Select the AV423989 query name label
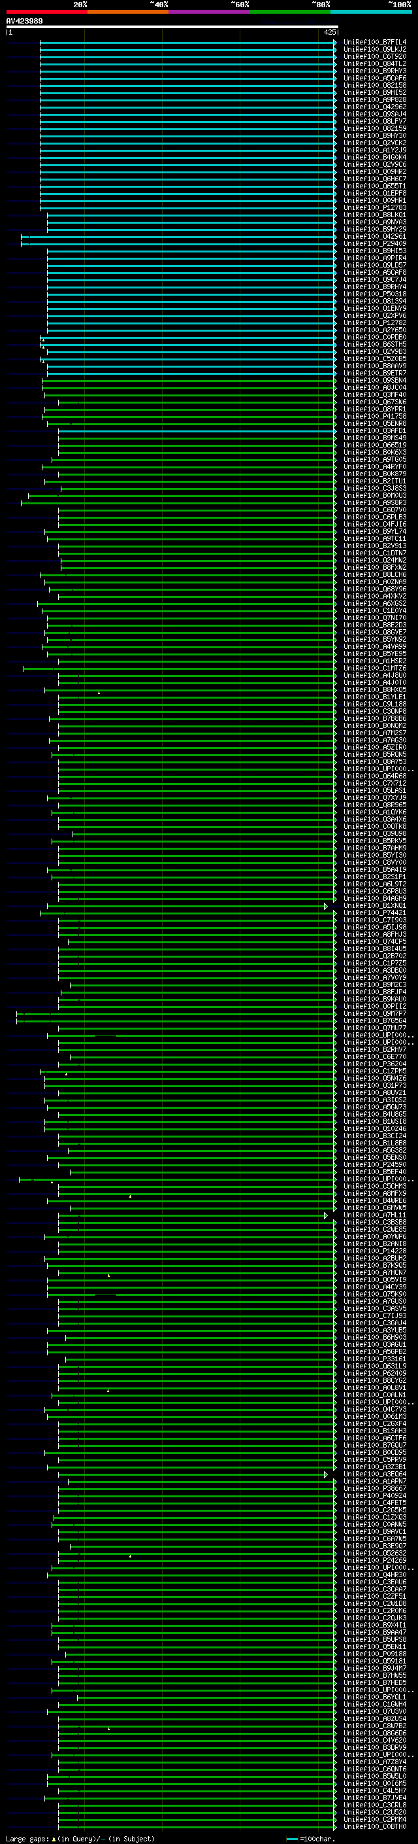418x1844 pixels. coord(24,21)
